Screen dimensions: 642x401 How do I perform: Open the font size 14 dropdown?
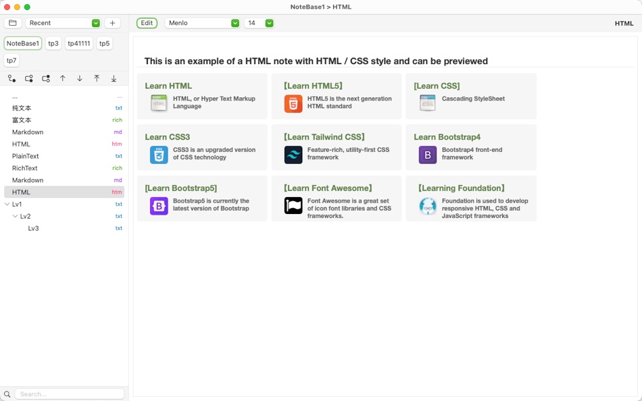point(259,23)
